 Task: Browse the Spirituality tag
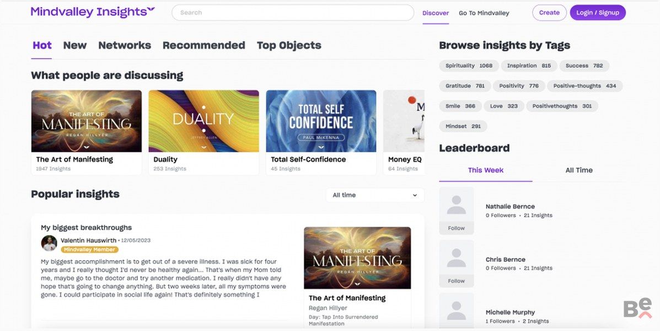click(469, 66)
